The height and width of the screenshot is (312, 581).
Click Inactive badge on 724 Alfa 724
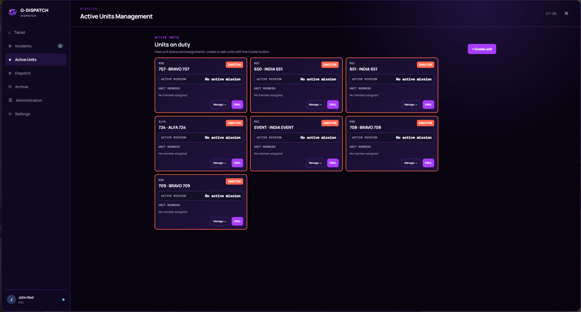(234, 123)
